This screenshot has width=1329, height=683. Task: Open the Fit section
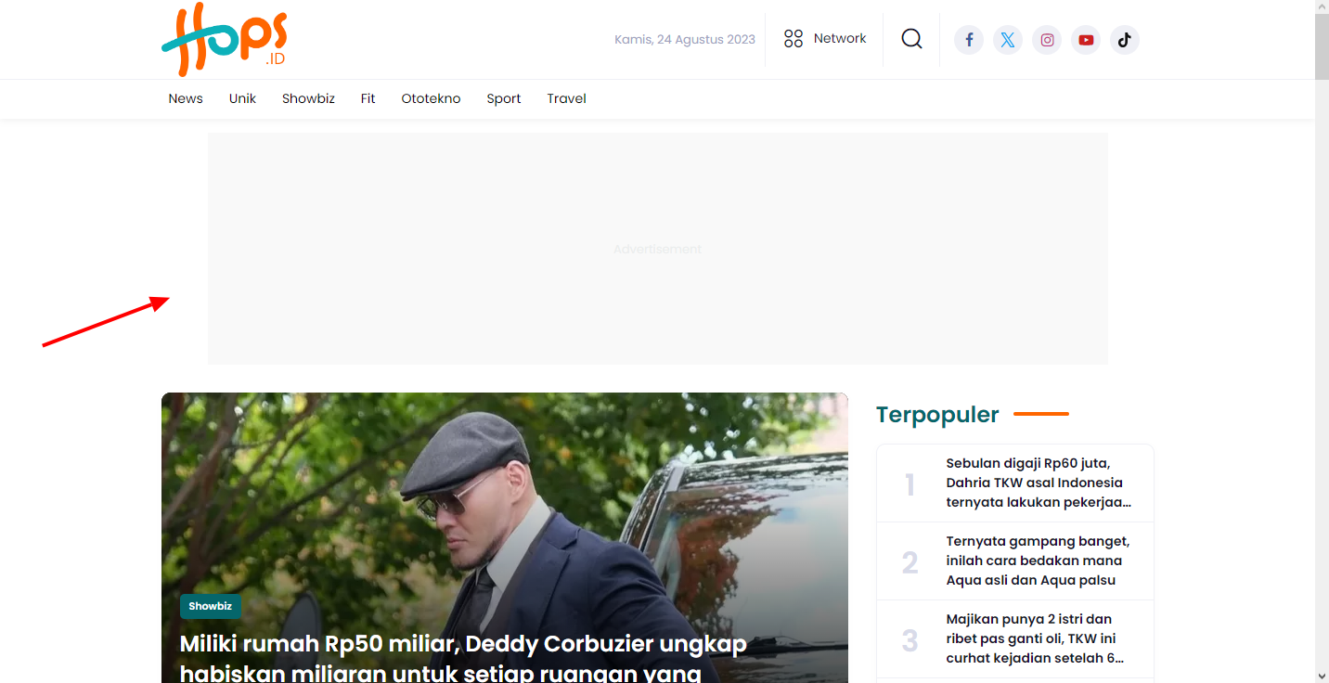[368, 98]
